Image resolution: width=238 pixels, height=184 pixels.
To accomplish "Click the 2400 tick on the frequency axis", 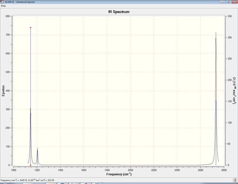I will [177, 170].
